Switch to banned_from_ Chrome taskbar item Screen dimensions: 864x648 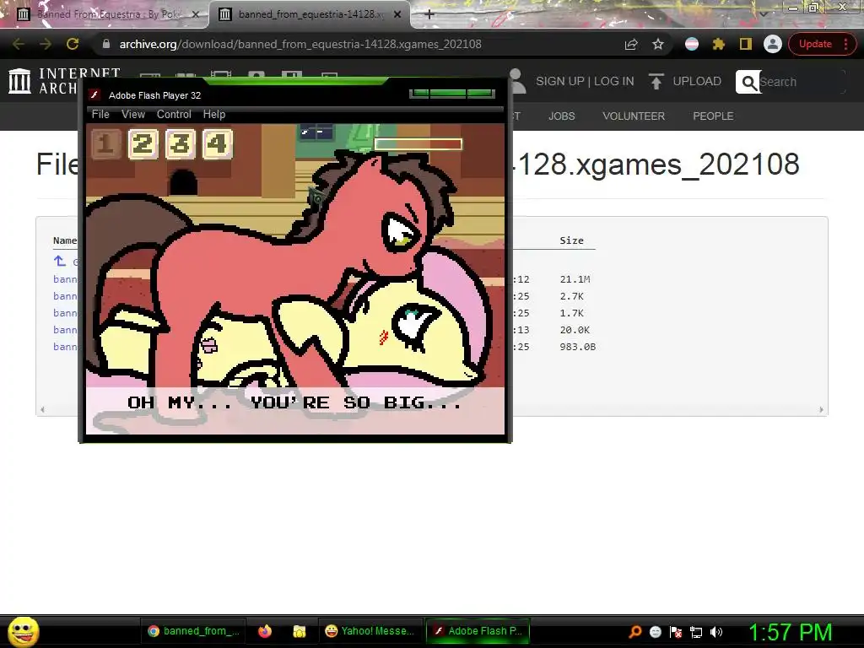193,631
